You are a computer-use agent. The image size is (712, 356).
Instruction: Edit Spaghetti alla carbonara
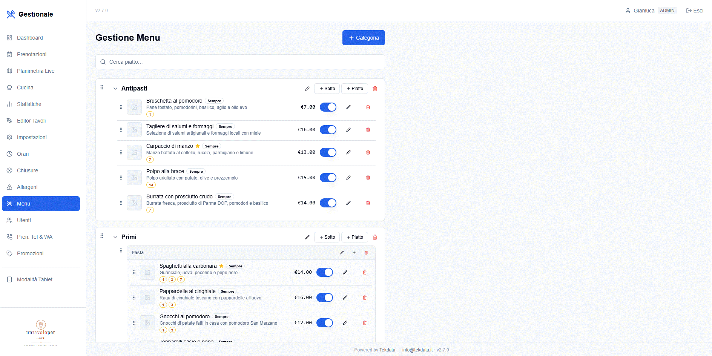(345, 272)
